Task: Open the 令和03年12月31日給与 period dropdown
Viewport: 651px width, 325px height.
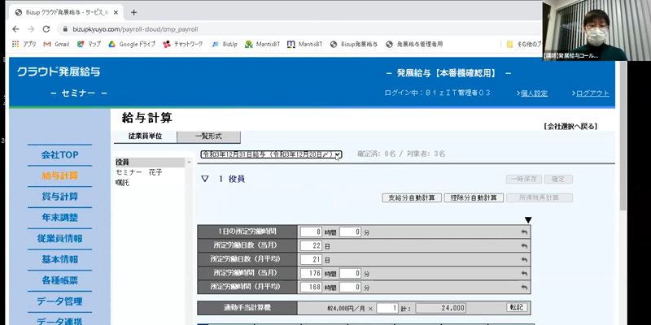Action: coord(271,154)
